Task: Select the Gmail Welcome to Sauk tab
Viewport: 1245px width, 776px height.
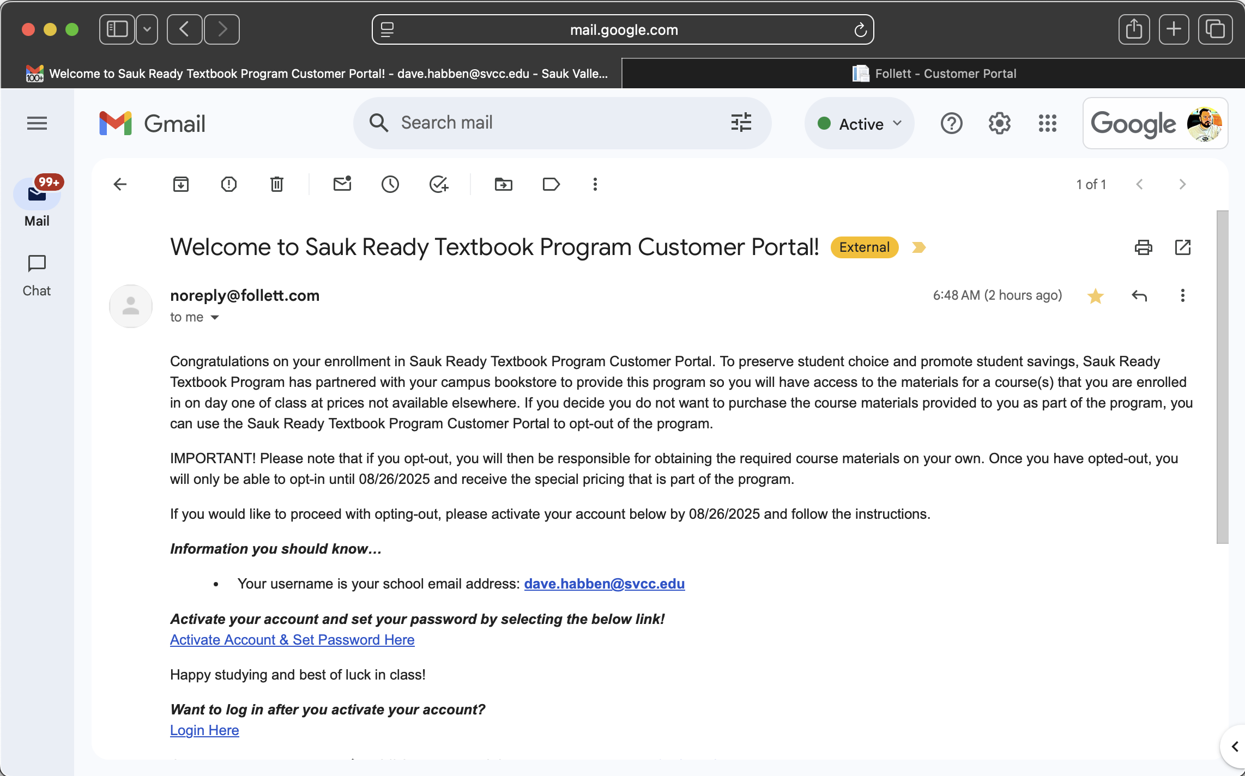Action: point(311,74)
